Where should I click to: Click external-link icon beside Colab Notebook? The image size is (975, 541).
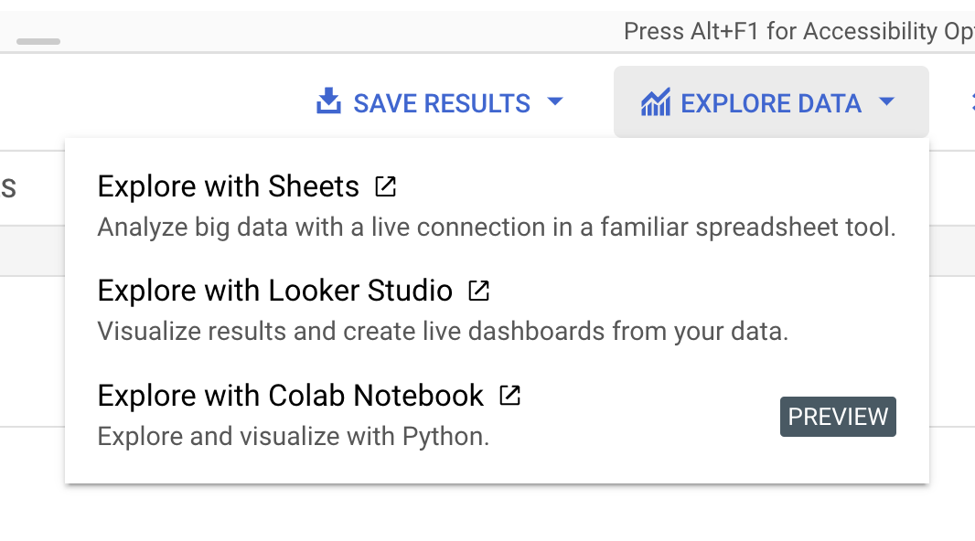point(510,396)
